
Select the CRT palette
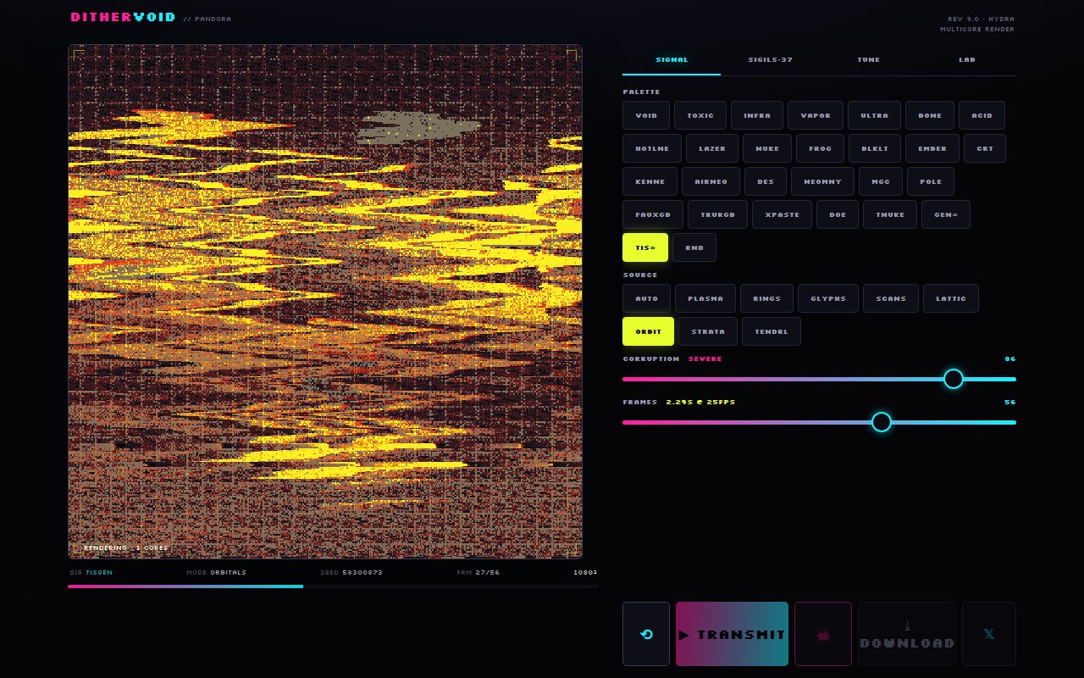pyautogui.click(x=985, y=148)
